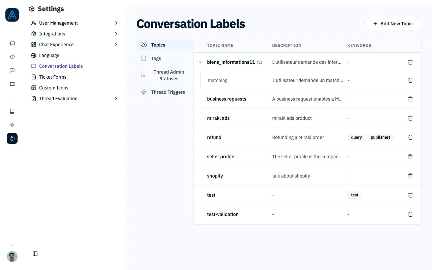
Task: Click the gear icon beside Settings title
Action: 32,9
